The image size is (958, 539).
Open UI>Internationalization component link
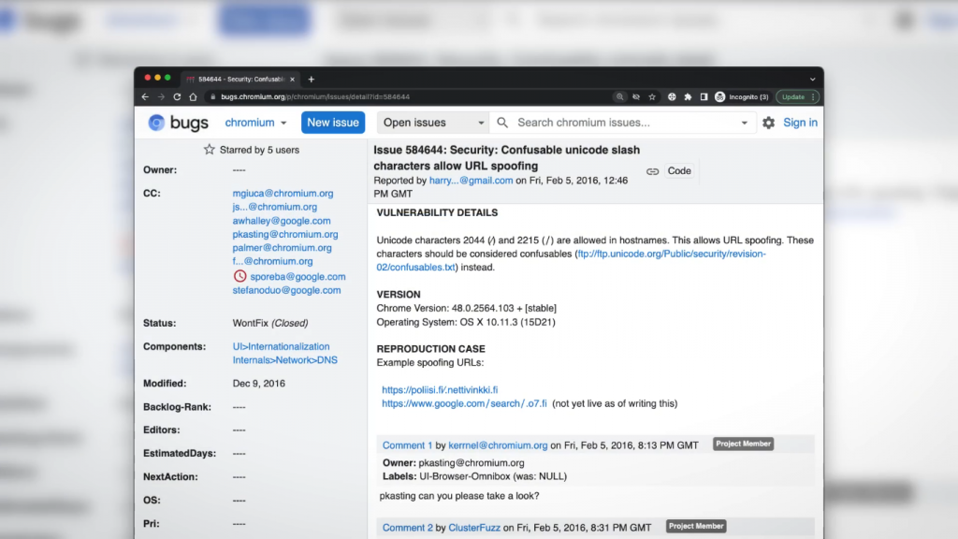281,346
